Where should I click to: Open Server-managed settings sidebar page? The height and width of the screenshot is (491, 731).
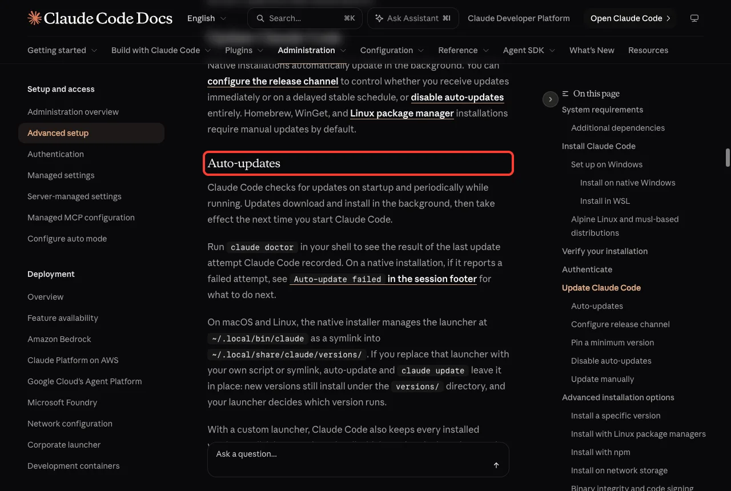[x=74, y=196]
